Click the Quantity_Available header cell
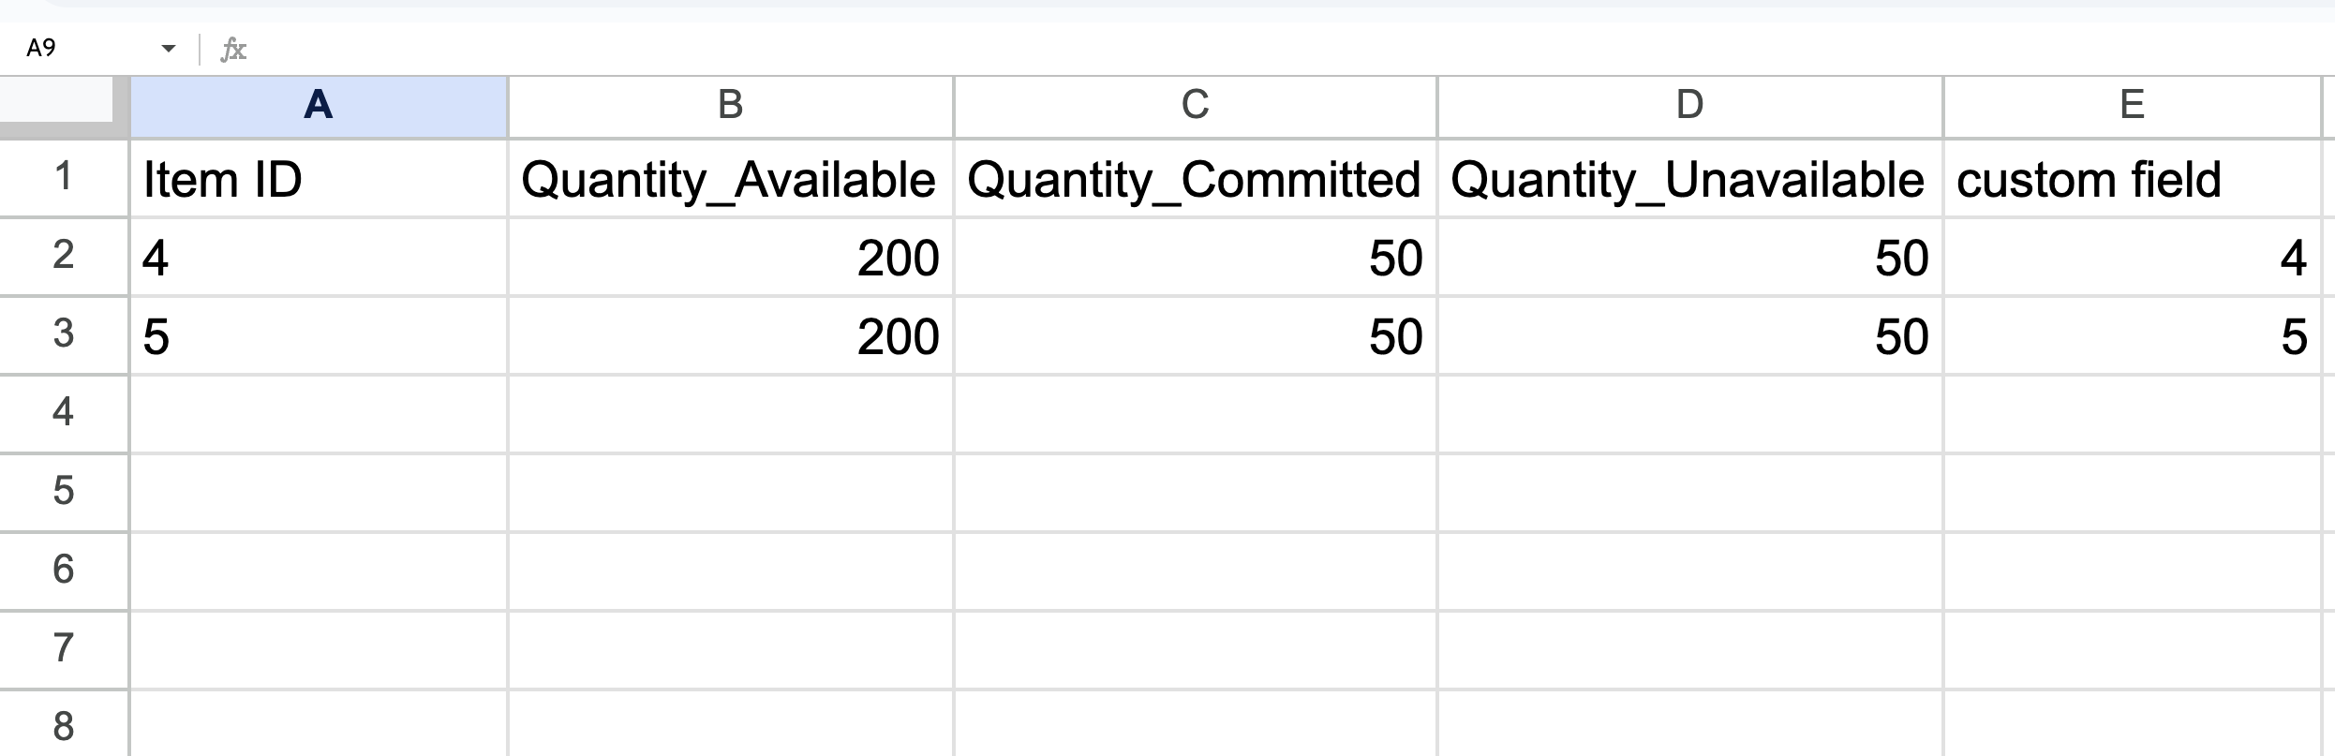This screenshot has width=2335, height=756. pyautogui.click(x=730, y=179)
